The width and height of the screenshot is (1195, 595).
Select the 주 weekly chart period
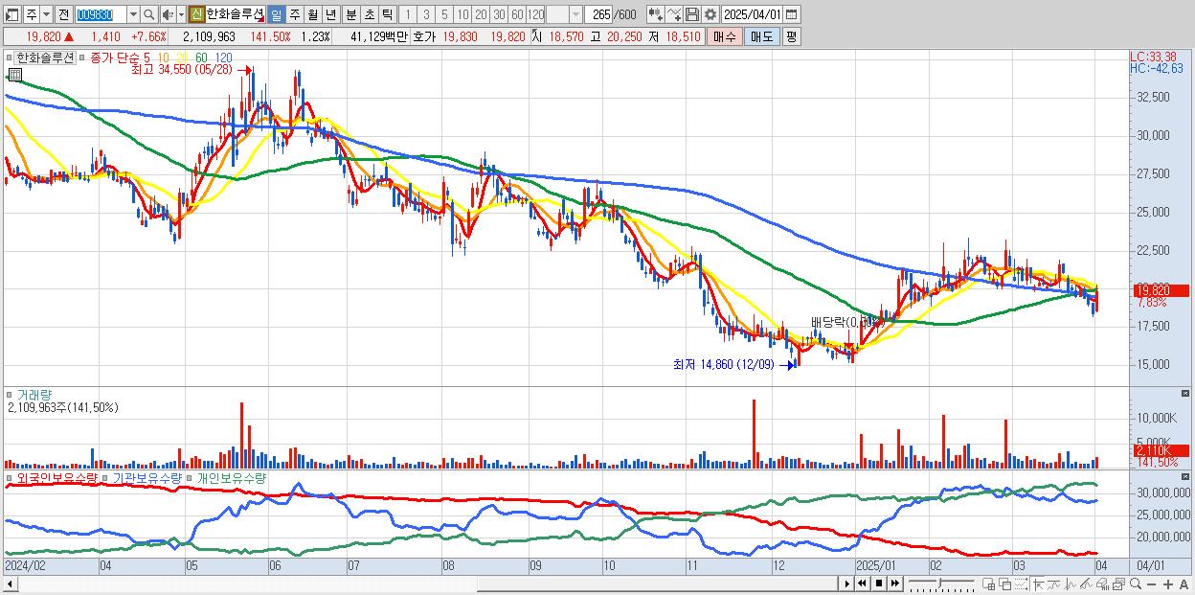pos(295,14)
